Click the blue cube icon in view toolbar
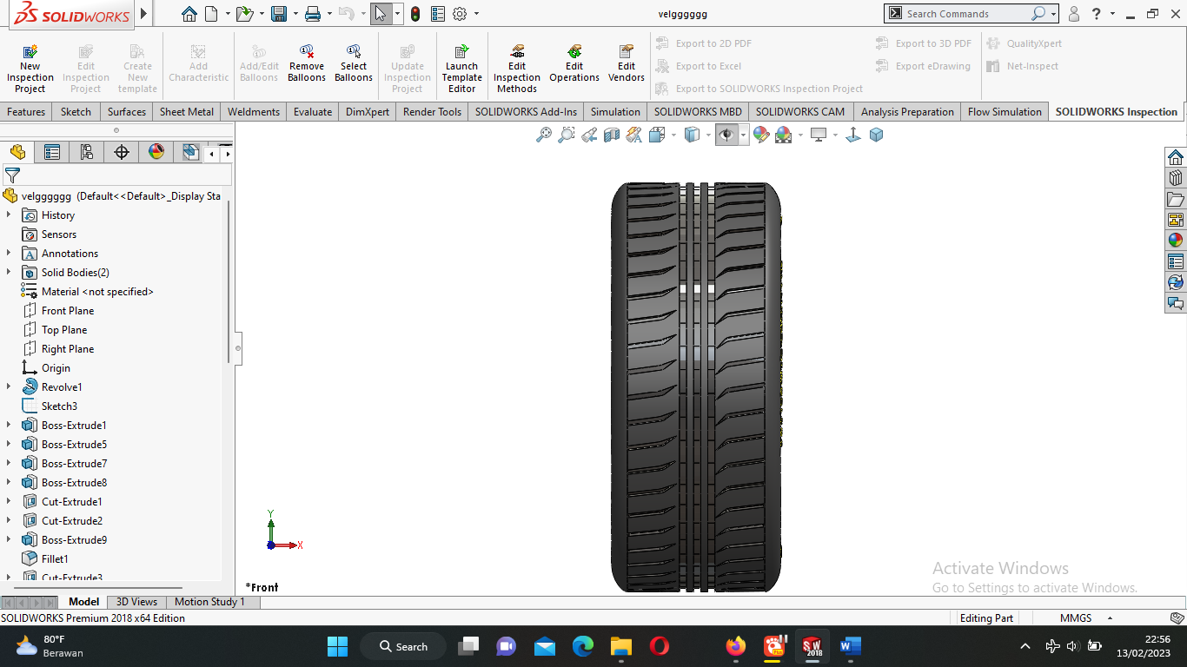This screenshot has width=1187, height=667. [x=876, y=135]
